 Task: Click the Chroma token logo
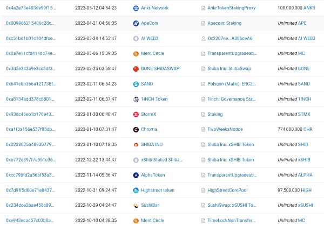click(136, 130)
